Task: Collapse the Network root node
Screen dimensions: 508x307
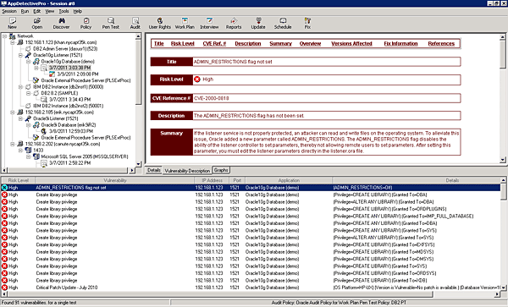Action: coord(4,36)
